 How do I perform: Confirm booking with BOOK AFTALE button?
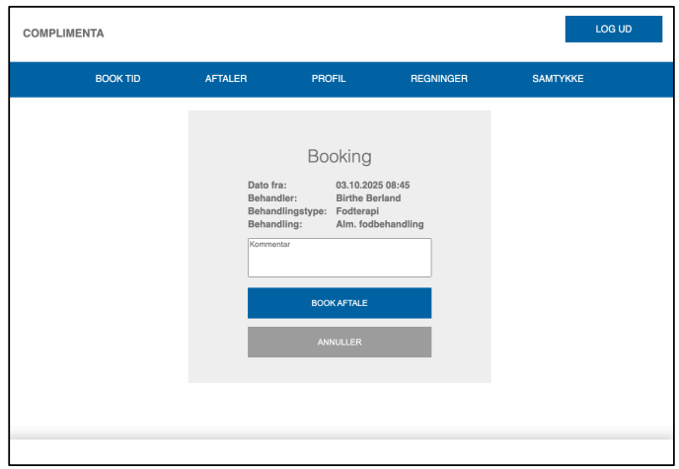(339, 303)
